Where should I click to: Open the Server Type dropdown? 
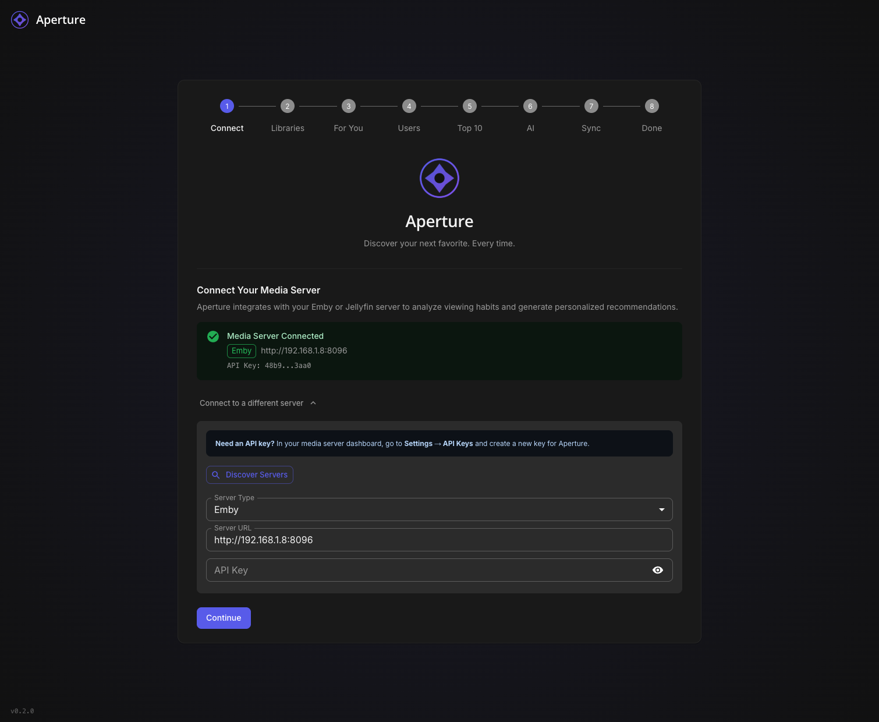tap(439, 509)
